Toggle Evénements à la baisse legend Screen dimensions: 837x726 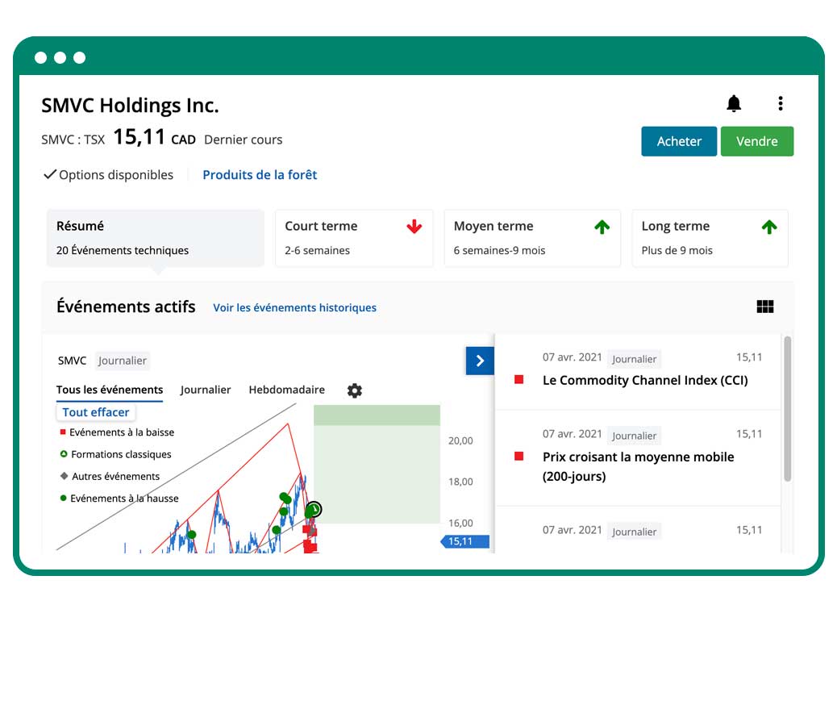click(x=117, y=432)
